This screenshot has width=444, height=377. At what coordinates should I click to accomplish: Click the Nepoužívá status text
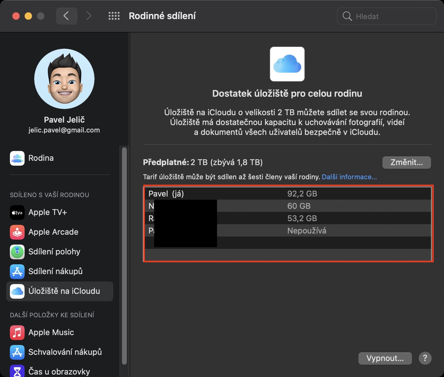tap(307, 231)
